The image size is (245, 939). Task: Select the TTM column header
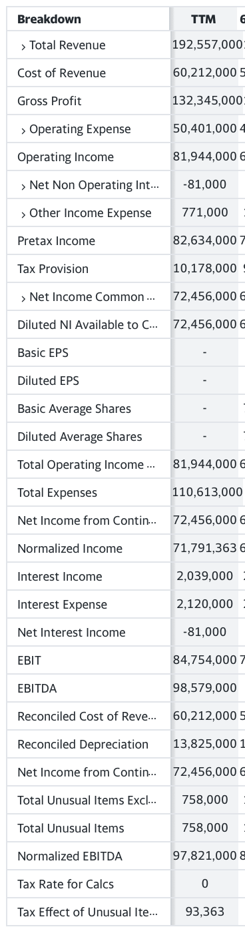point(203,19)
